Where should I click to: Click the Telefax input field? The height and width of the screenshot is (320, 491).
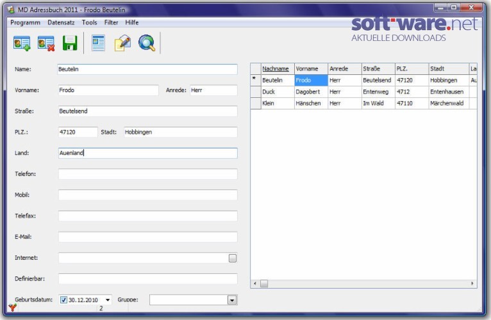point(148,216)
